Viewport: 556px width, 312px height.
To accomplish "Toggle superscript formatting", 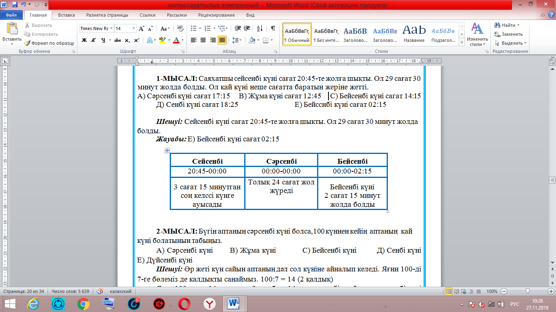I will point(136,40).
